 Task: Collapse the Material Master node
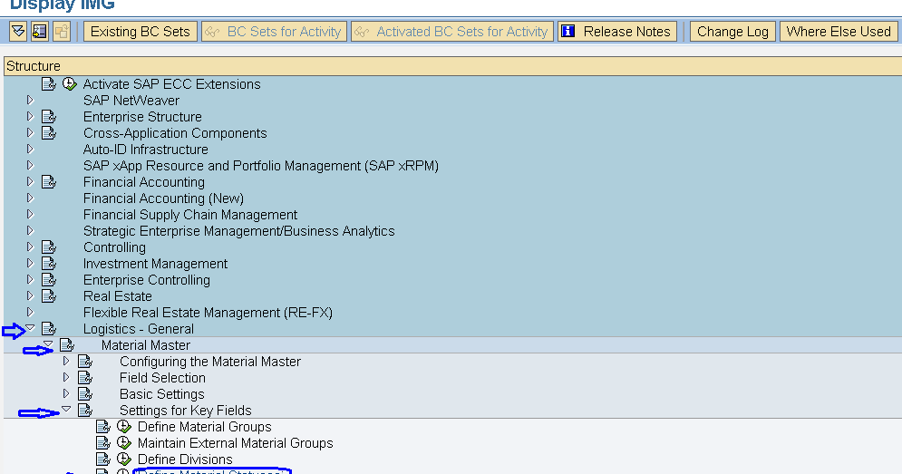[x=48, y=344]
